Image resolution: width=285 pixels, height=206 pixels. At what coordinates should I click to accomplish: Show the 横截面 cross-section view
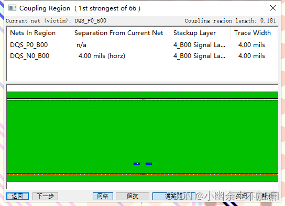174,196
